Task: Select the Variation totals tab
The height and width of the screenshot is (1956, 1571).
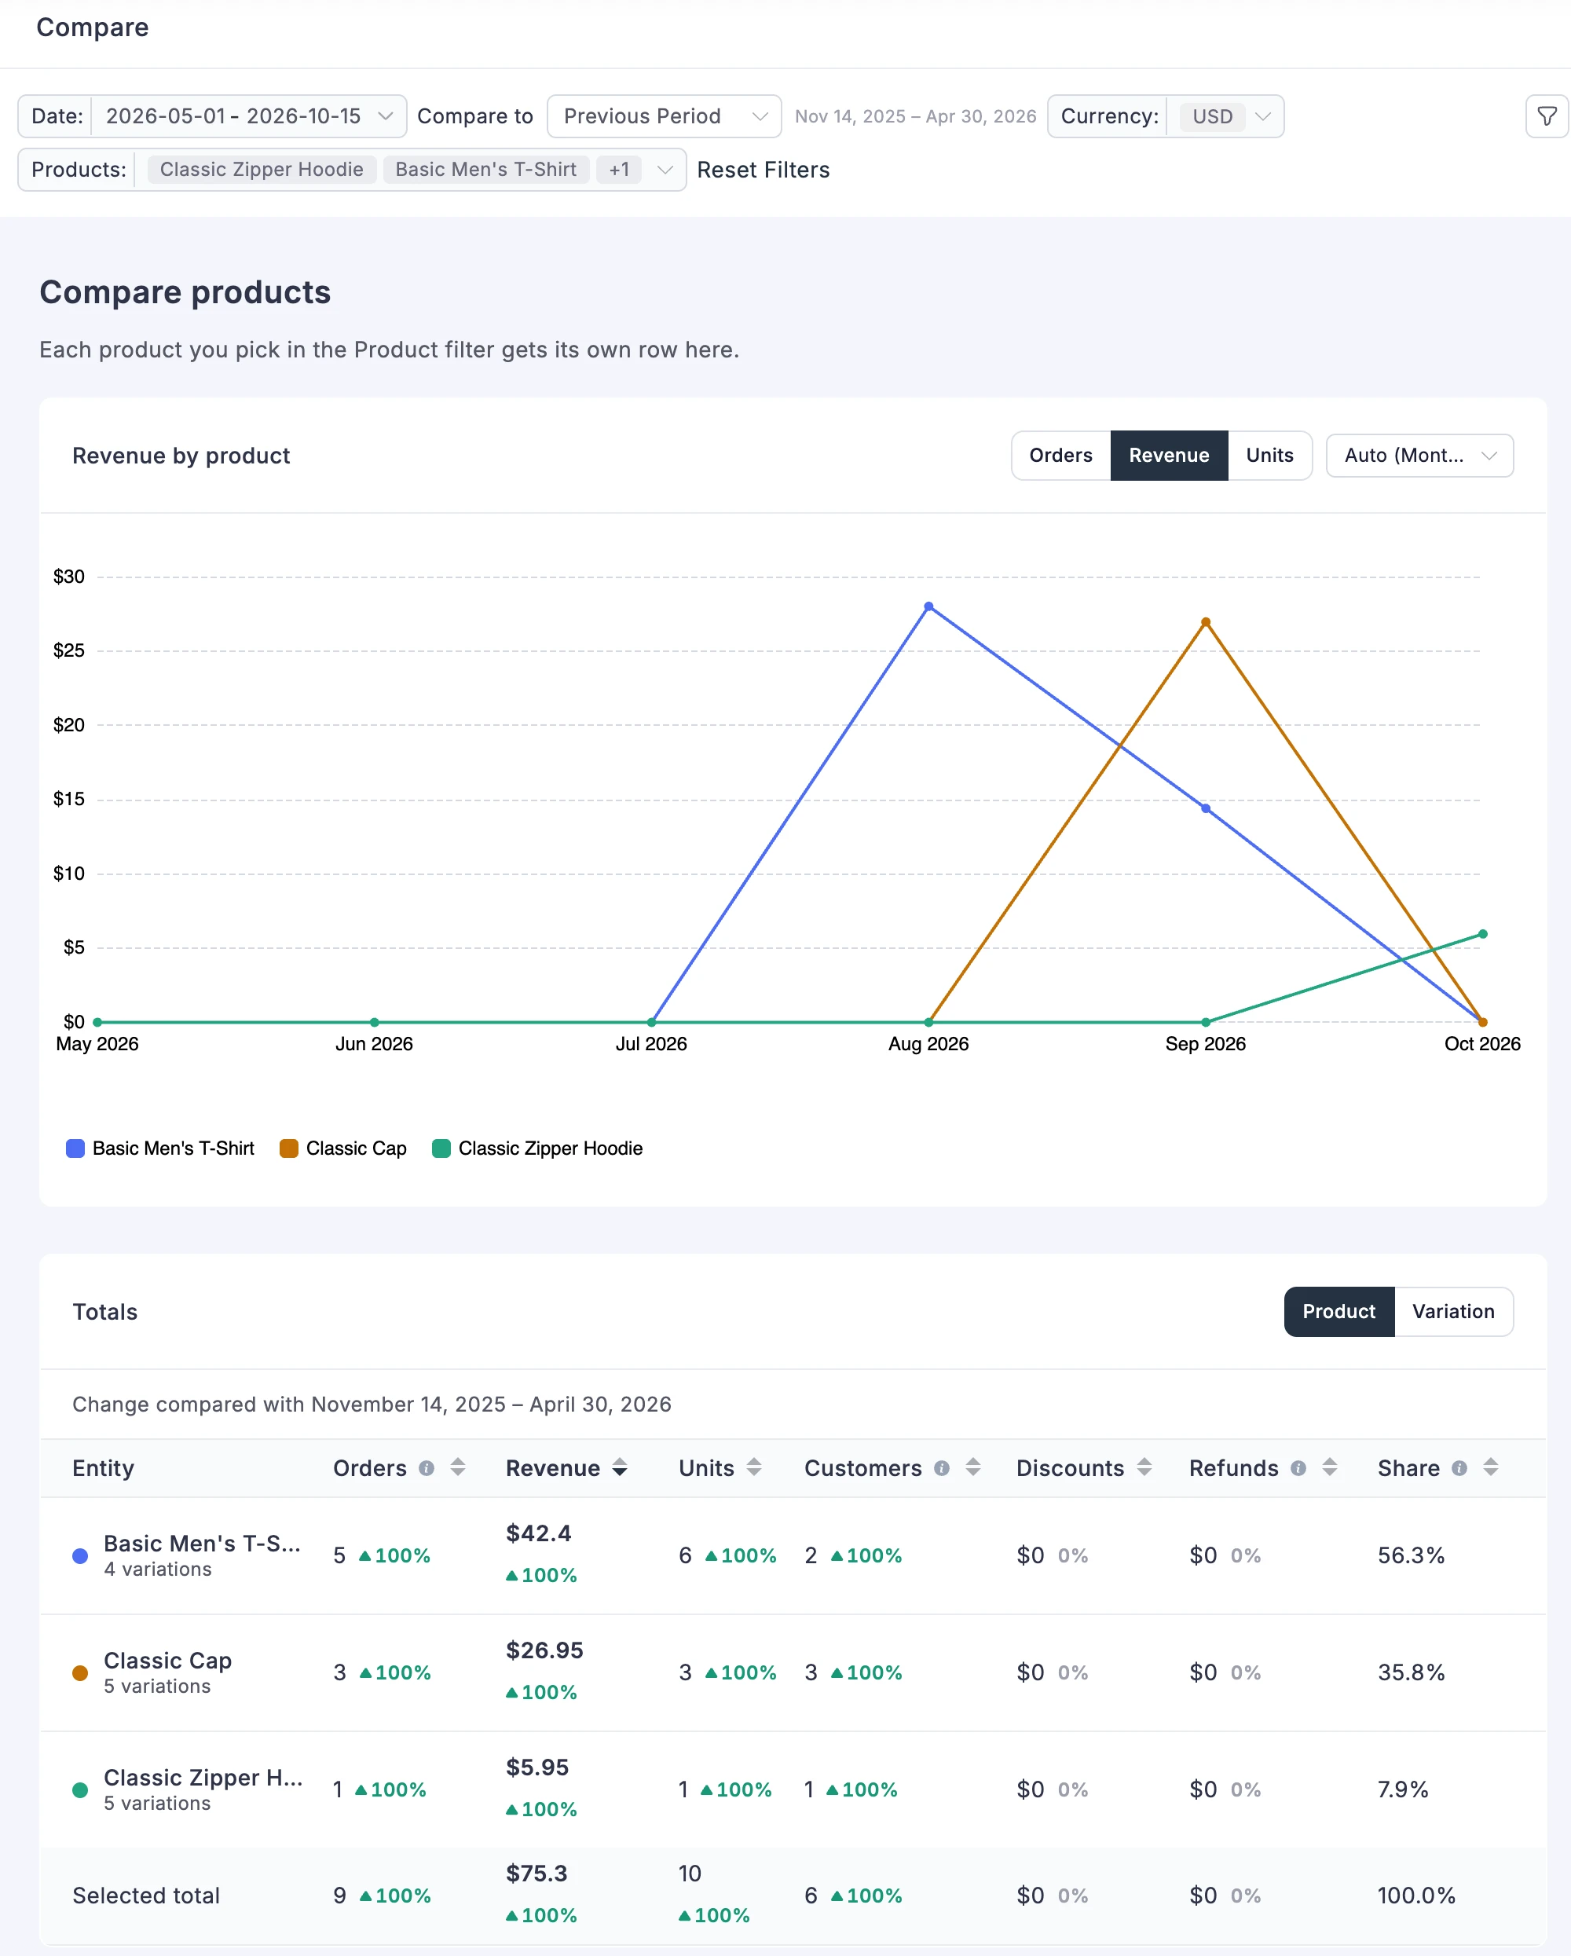Action: pos(1453,1311)
